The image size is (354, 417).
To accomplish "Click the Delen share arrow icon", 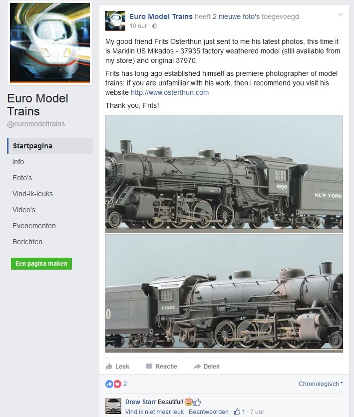I will pyautogui.click(x=197, y=367).
